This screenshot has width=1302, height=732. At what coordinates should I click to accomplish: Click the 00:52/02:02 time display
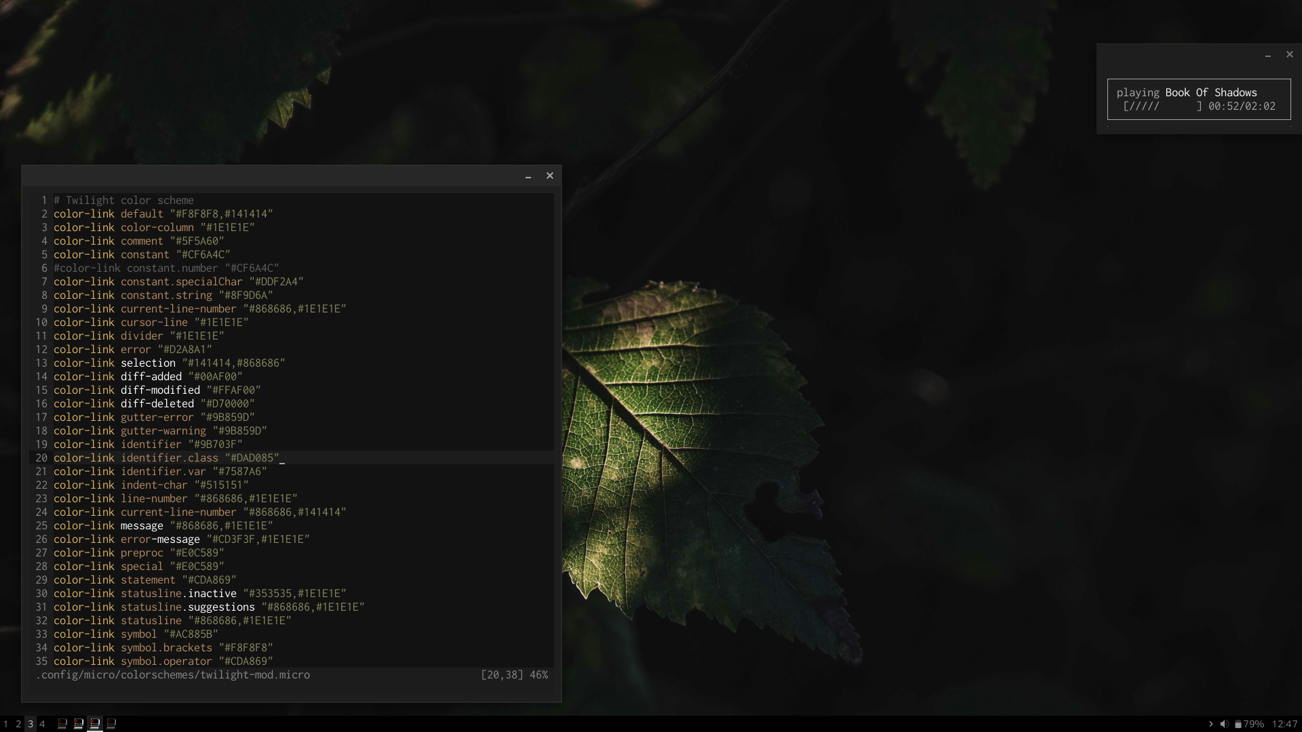[x=1242, y=106]
